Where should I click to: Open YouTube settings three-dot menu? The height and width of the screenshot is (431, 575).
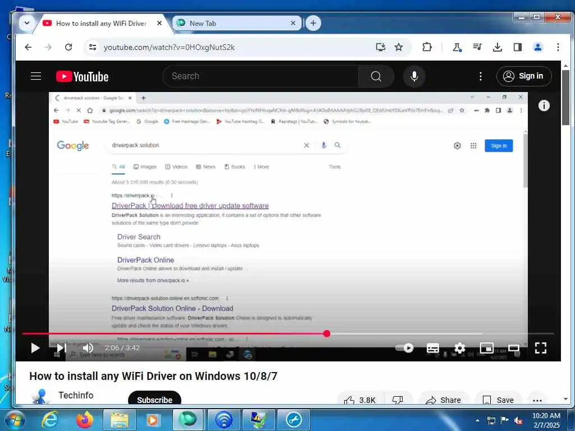(x=481, y=76)
